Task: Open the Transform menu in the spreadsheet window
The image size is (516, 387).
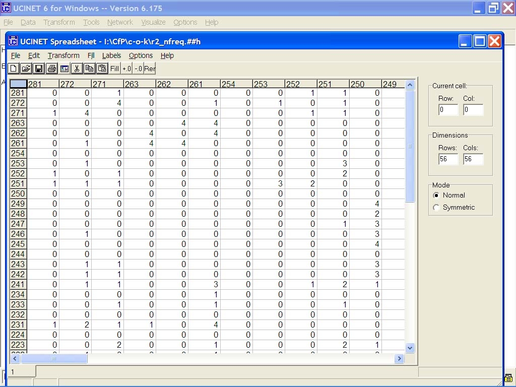Action: coord(63,55)
